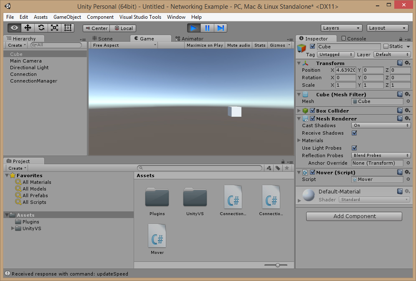Select the Hand view tool
416x281 pixels.
[14, 28]
